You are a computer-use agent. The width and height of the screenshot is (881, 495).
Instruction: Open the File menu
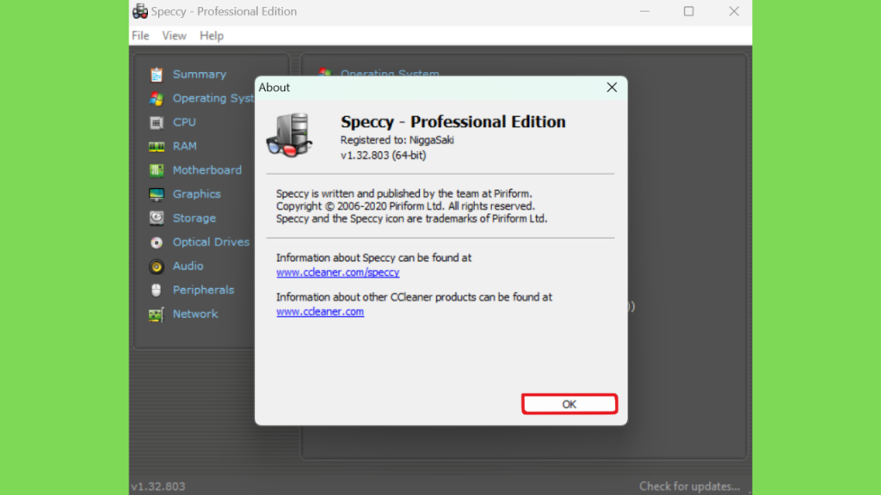click(x=140, y=36)
